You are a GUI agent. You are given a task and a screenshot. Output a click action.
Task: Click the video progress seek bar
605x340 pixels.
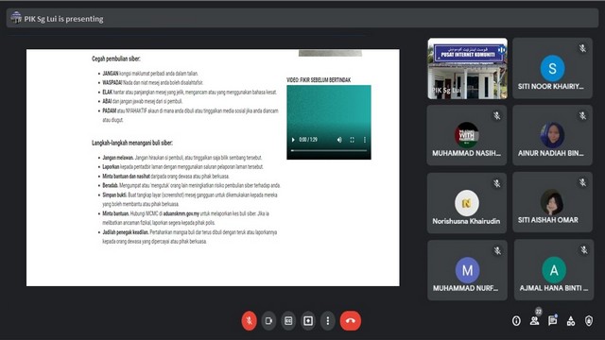[x=329, y=150]
